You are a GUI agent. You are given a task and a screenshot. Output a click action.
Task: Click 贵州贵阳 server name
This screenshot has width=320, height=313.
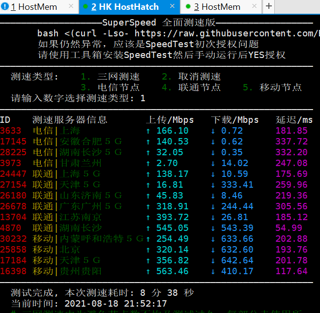[x=81, y=271]
